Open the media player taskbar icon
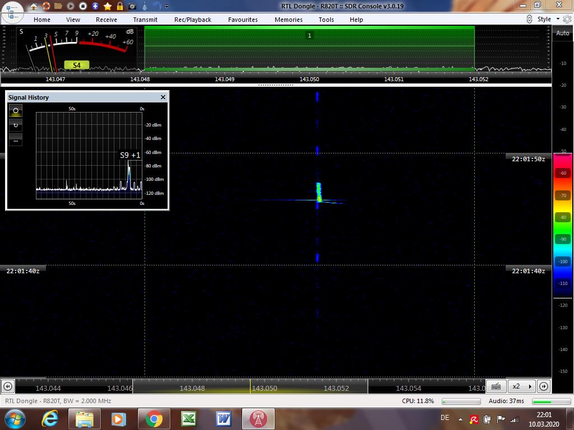This screenshot has height=430, width=574. pyautogui.click(x=119, y=419)
